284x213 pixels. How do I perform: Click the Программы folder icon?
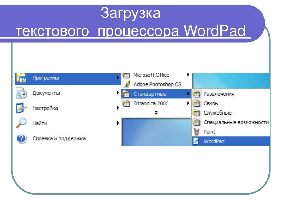pos(21,78)
